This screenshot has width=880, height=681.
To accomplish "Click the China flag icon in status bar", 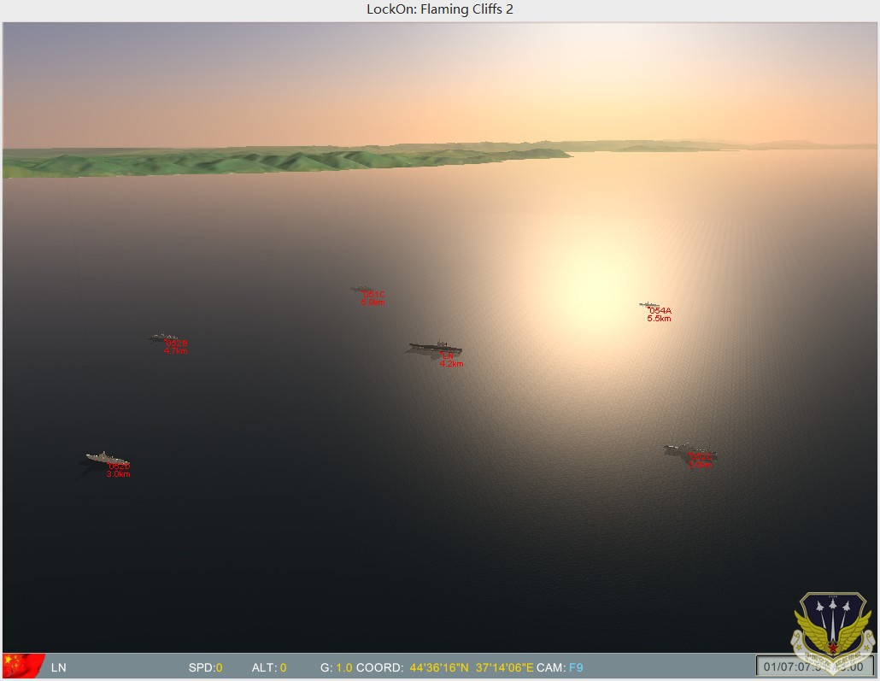I will (24, 666).
